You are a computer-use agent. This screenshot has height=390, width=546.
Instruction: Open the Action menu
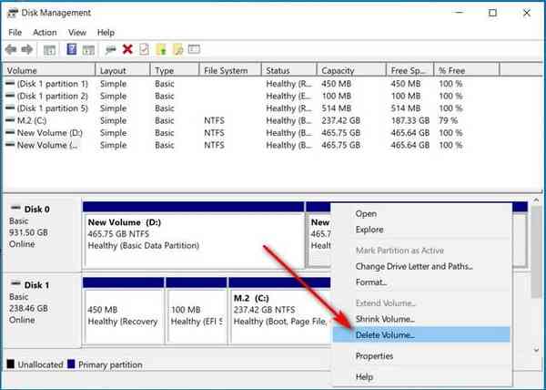[x=45, y=32]
